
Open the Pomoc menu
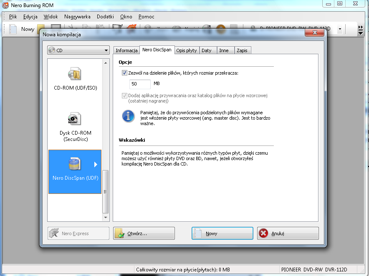pyautogui.click(x=147, y=17)
